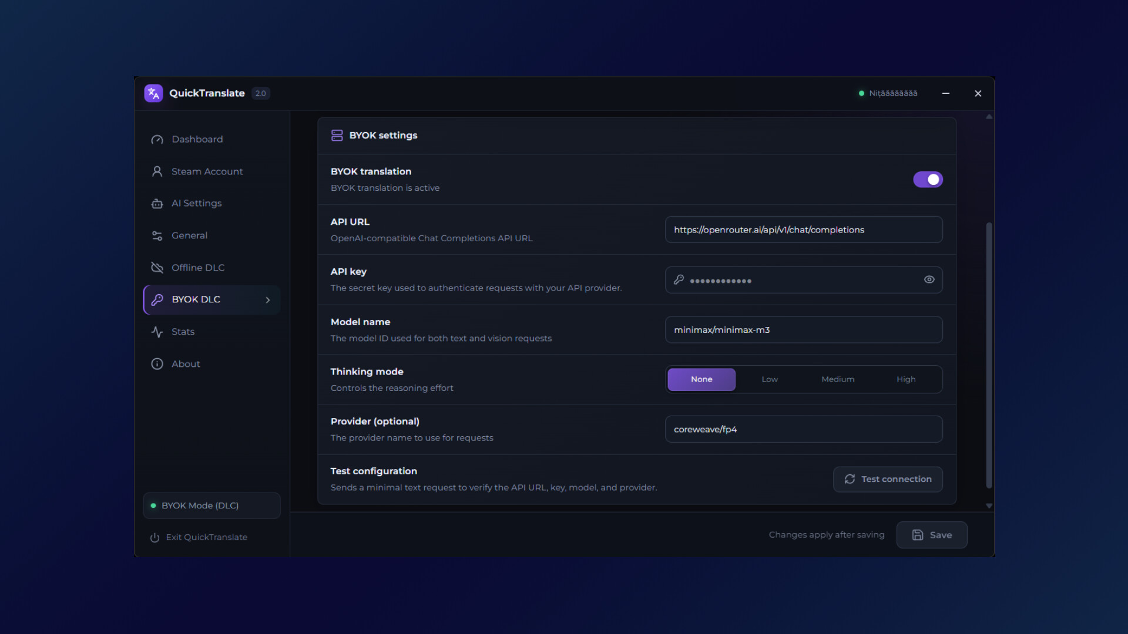Click the floppy disk icon on Save
1128x634 pixels.
917,535
